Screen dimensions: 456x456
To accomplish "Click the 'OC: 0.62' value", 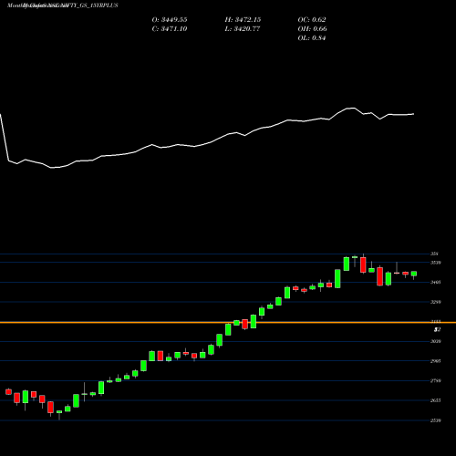I will tap(312, 20).
